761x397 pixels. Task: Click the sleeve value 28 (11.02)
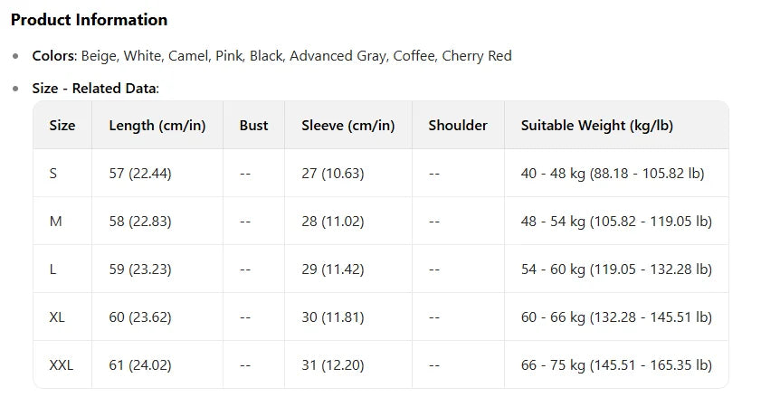(333, 221)
